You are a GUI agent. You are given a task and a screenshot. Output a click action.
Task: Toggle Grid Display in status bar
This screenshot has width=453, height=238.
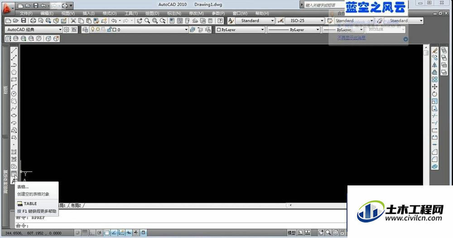click(x=85, y=233)
